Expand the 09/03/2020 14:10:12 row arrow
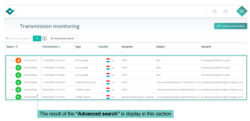250x121 pixels. 10,90
